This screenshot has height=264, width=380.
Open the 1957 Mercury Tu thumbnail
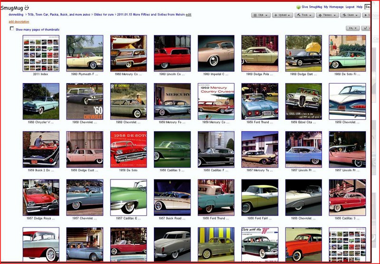tap(260, 149)
